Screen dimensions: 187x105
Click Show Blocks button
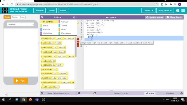coord(174,17)
